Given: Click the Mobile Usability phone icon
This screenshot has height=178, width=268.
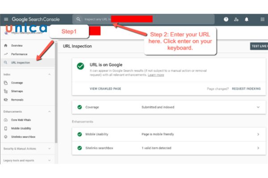Looking at the screenshot, I should [x=6, y=128].
